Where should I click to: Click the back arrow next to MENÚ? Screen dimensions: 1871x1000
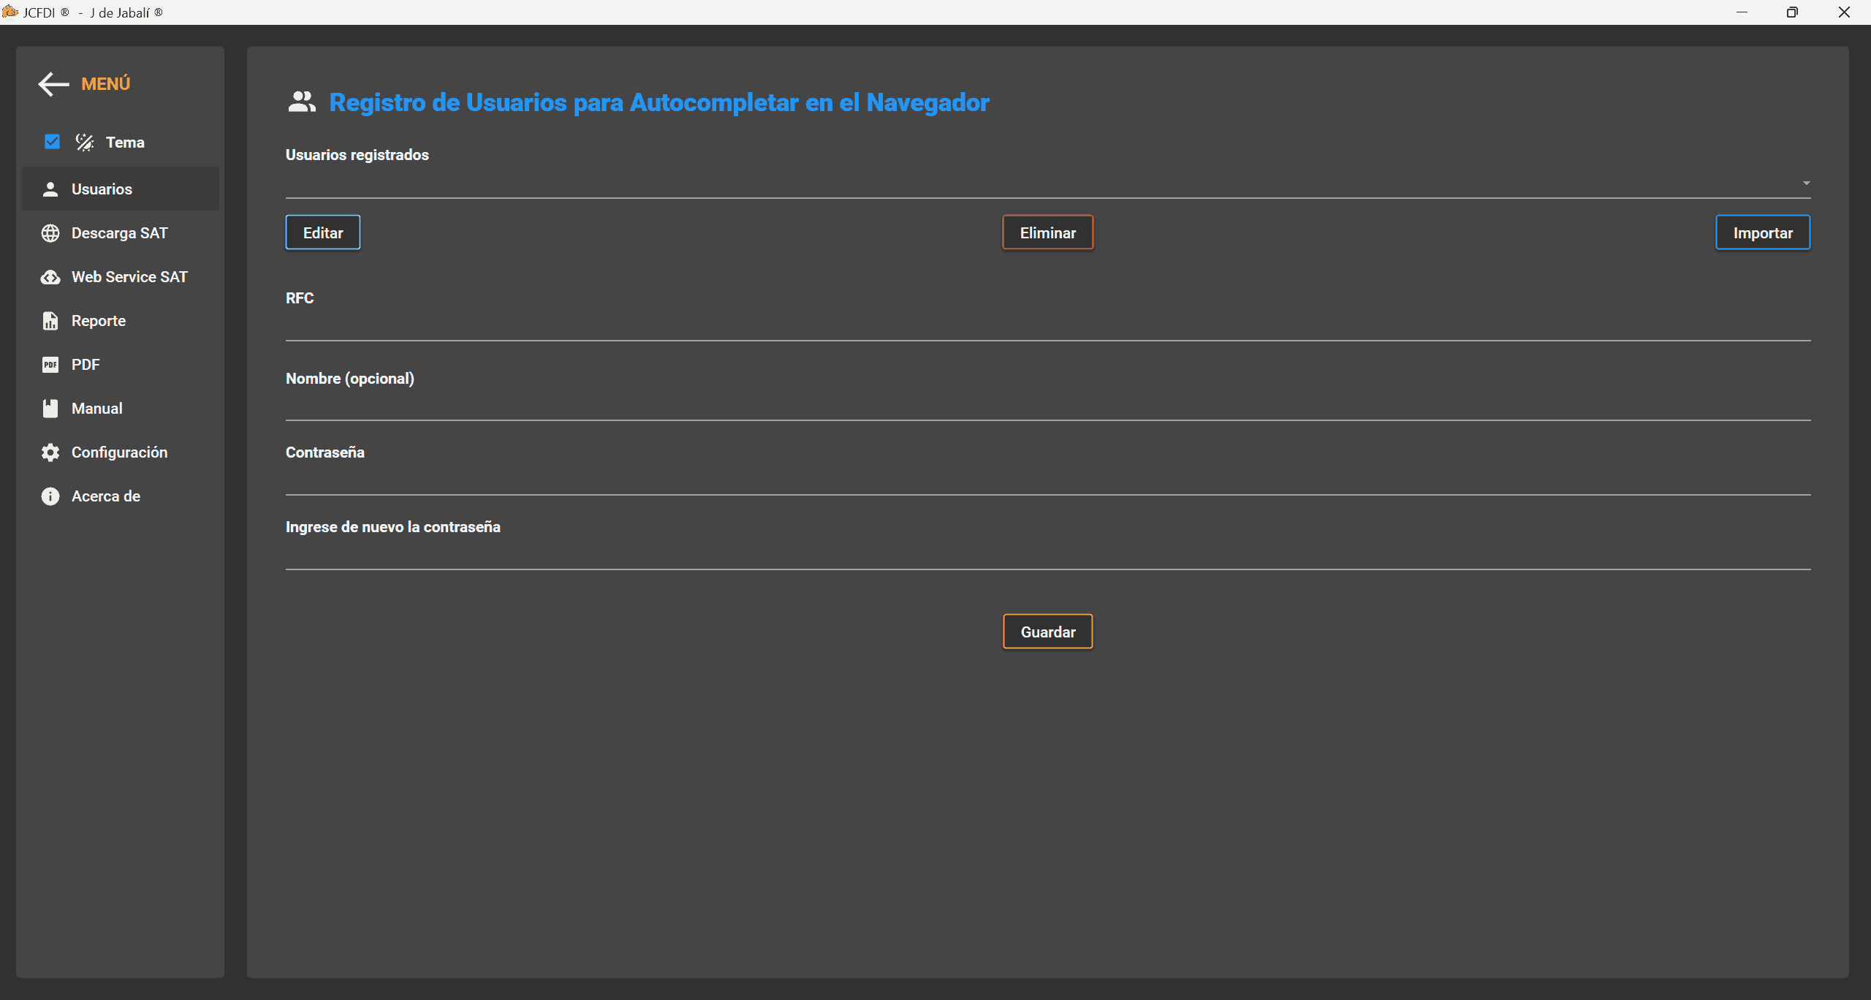click(x=53, y=84)
